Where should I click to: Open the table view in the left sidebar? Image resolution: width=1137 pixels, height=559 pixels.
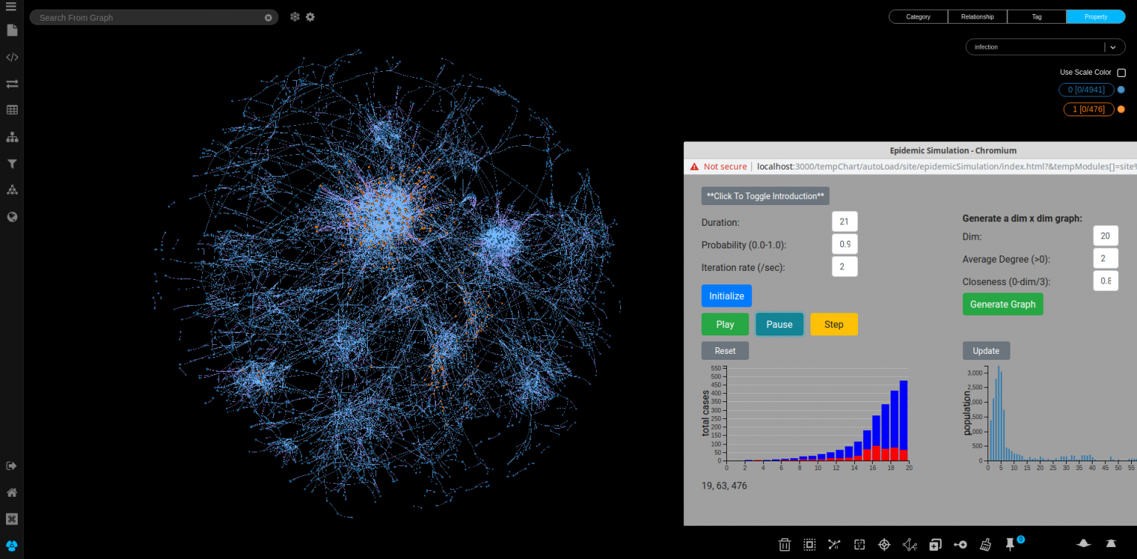point(11,110)
